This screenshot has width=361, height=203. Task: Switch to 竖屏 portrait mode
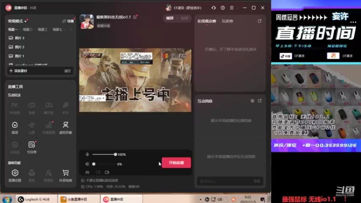185,18
